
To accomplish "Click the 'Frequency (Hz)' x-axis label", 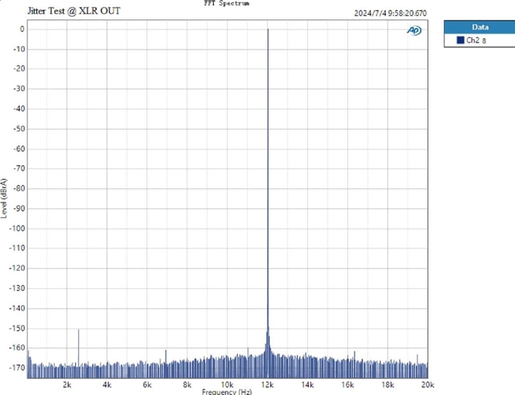I will pos(227,392).
